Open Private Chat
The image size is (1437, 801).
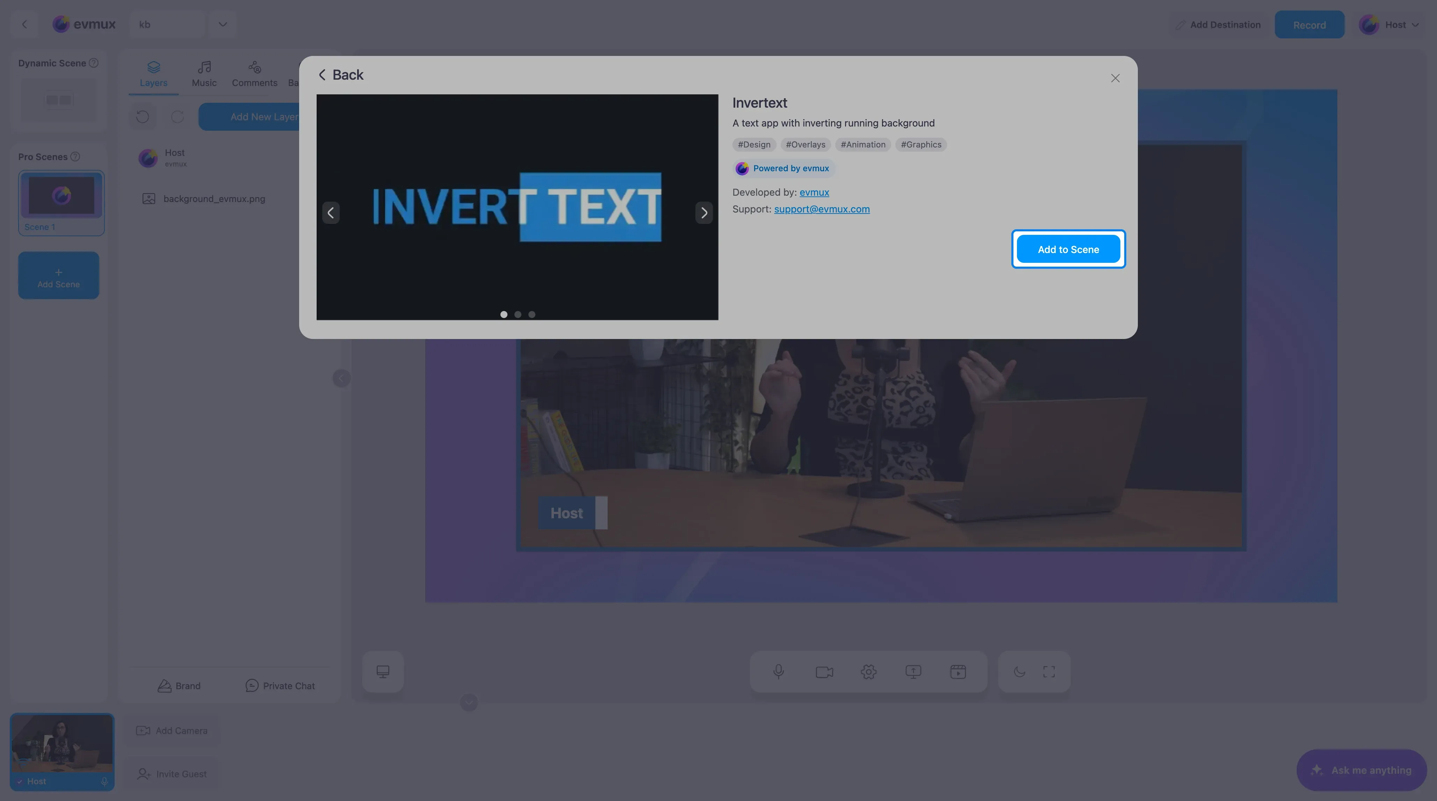point(280,686)
